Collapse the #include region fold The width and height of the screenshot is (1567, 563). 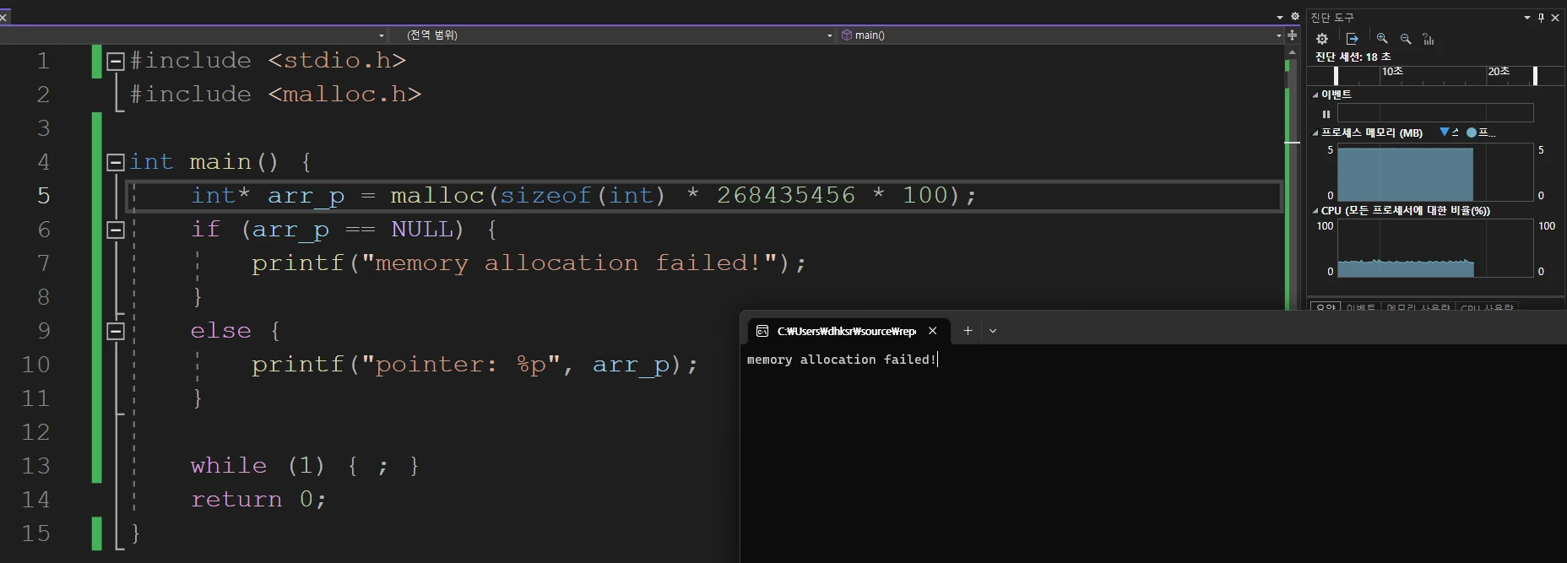tap(116, 61)
